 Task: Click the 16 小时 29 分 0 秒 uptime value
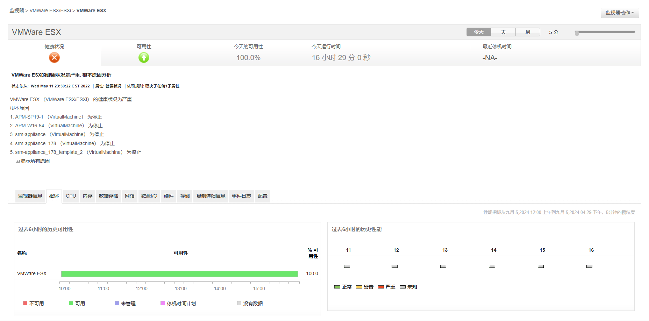click(x=341, y=58)
